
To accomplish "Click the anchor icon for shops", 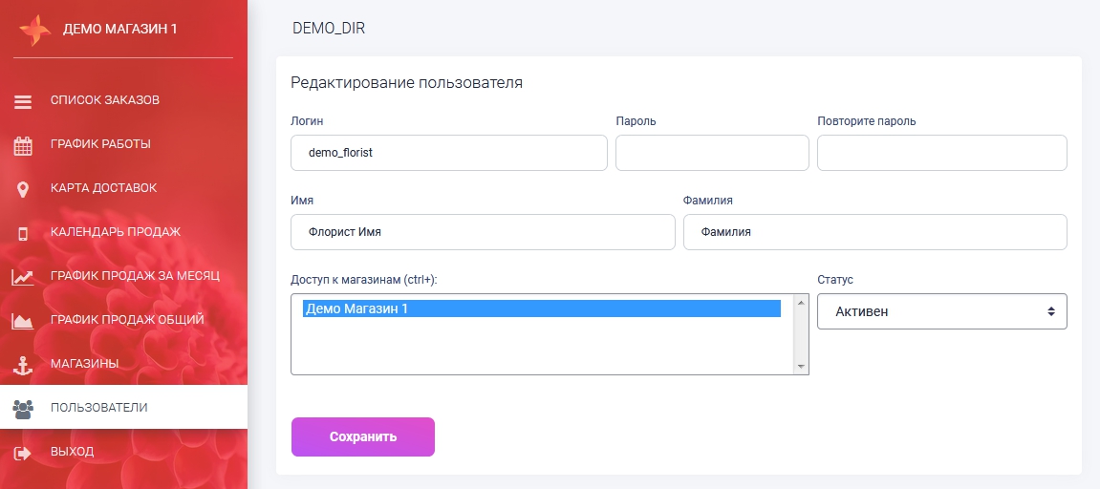I will pyautogui.click(x=23, y=365).
